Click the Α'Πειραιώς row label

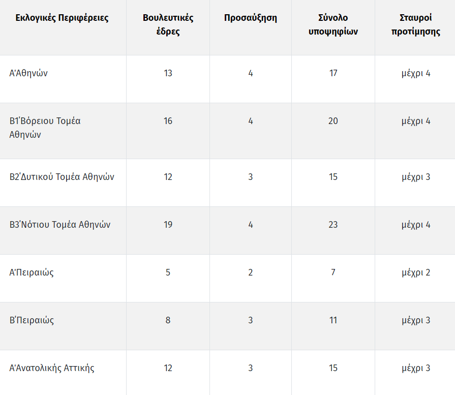point(32,272)
